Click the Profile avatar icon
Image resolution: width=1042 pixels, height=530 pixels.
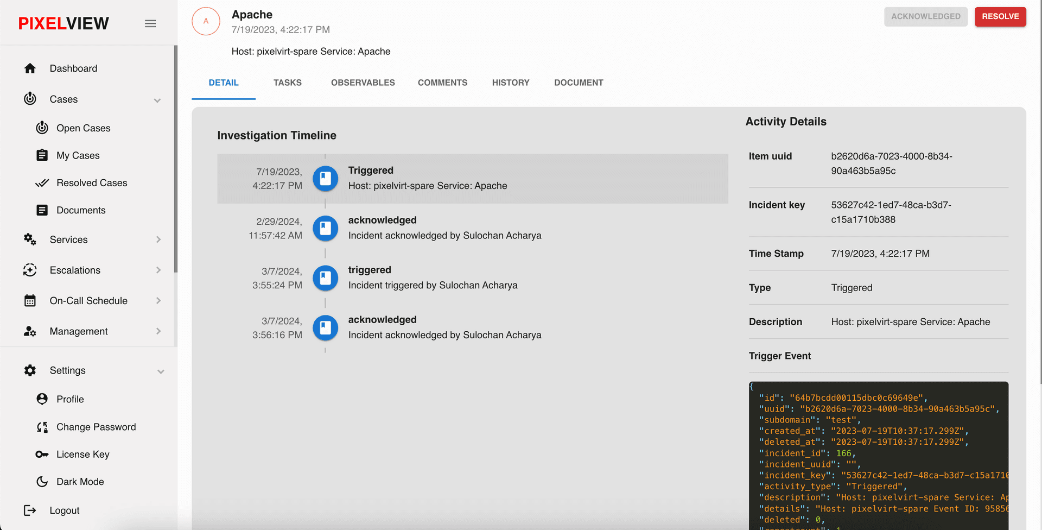tap(42, 399)
